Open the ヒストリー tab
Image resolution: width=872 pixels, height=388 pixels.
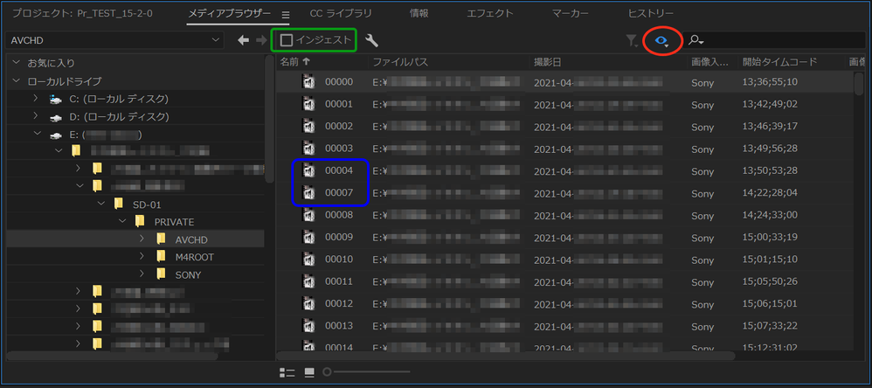coord(650,13)
